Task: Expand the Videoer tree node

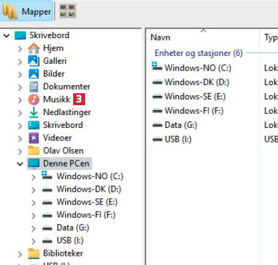Action: tap(20, 138)
